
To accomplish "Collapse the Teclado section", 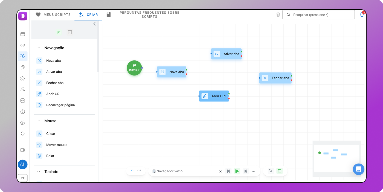I will coord(39,172).
